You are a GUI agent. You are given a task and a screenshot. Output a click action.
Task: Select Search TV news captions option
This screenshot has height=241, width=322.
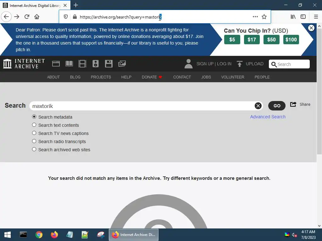tap(34, 133)
